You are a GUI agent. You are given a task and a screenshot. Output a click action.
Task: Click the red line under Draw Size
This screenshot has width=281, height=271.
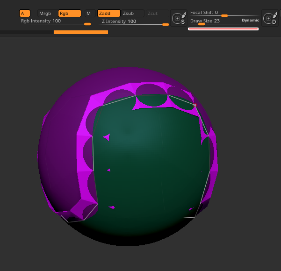(223, 29)
